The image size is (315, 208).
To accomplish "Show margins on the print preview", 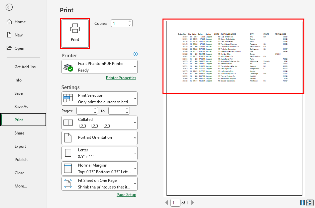I will [x=302, y=202].
